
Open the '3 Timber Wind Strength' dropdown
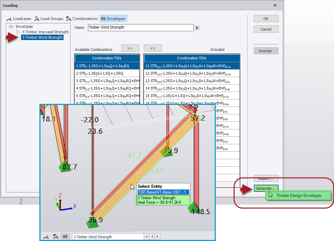(x=146, y=236)
